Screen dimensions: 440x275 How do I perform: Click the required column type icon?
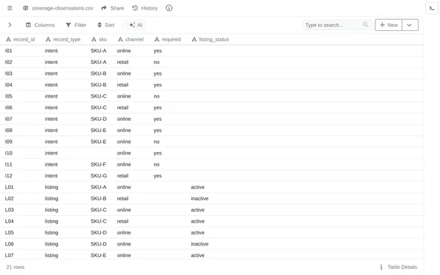157,39
